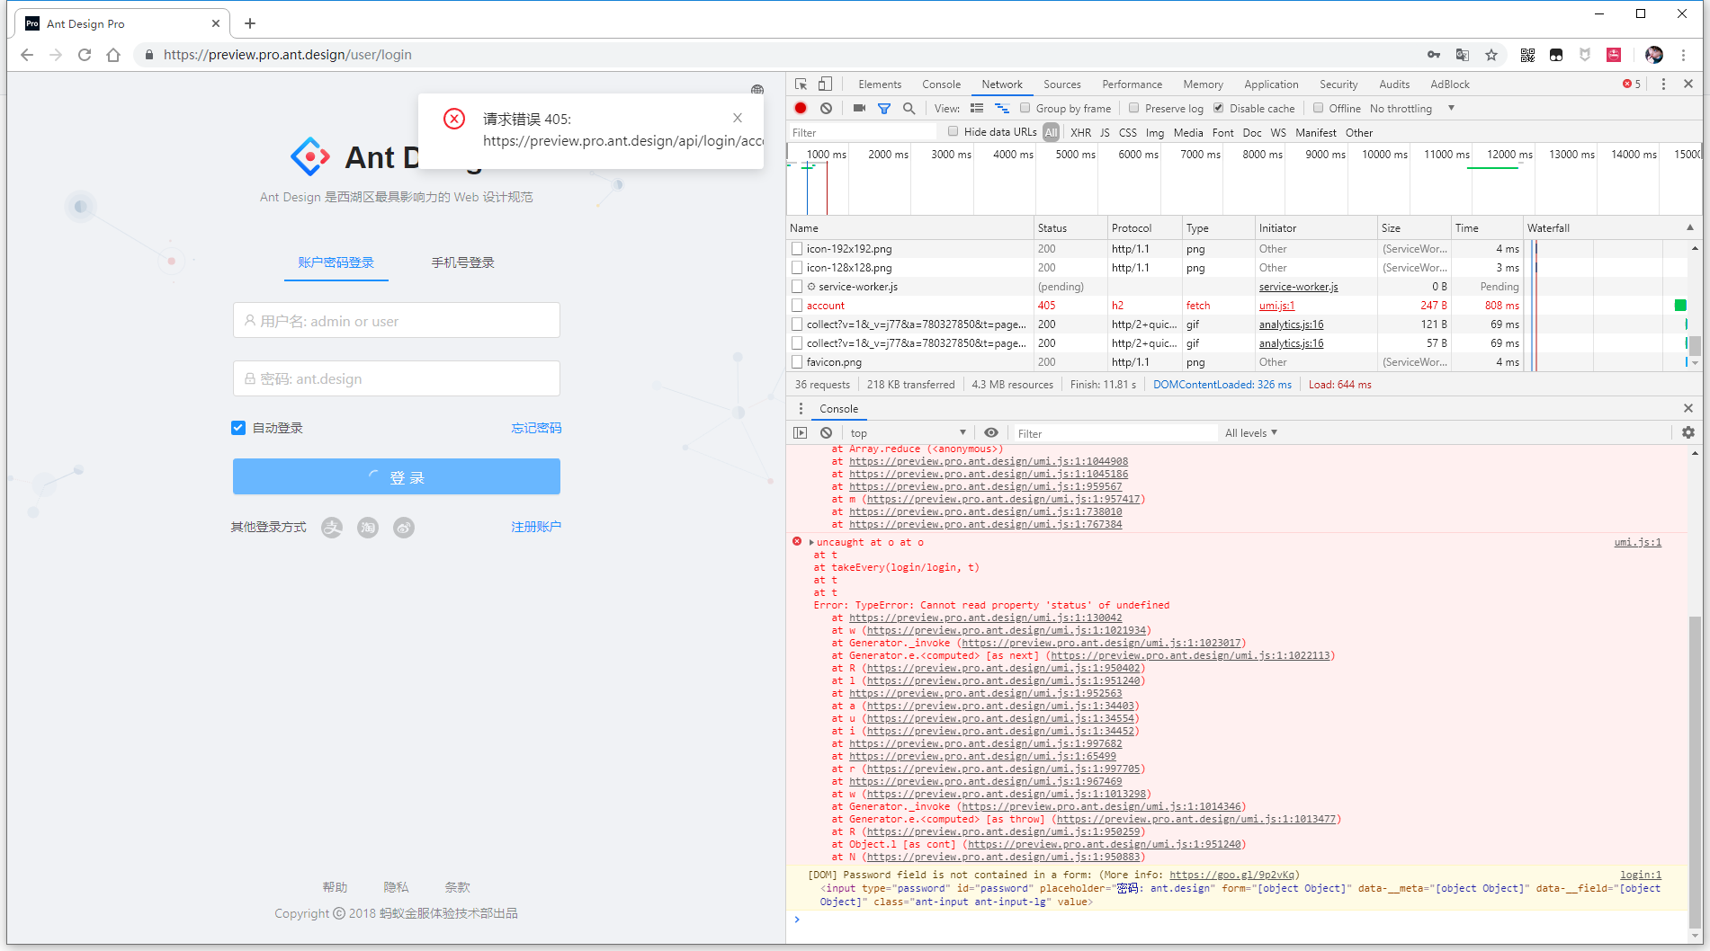Sort by the Waterfall column arrow
Image resolution: width=1710 pixels, height=951 pixels.
click(1689, 227)
